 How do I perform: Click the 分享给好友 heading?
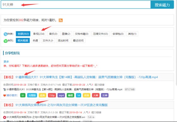pos(12,53)
